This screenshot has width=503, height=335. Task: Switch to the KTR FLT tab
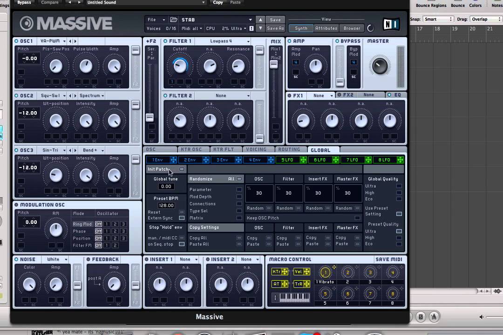click(226, 149)
